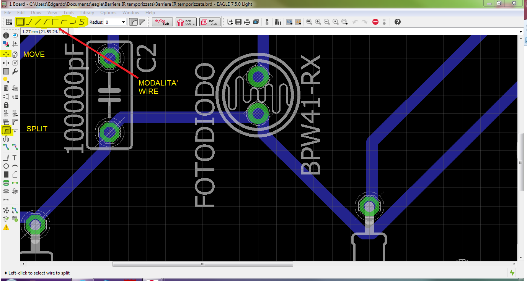Open the Grid settings button
Viewport: 527px width, 281px height.
click(x=9, y=22)
